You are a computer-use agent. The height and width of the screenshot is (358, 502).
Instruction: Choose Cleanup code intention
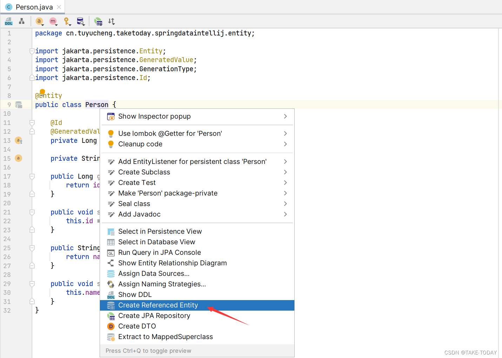click(197, 144)
